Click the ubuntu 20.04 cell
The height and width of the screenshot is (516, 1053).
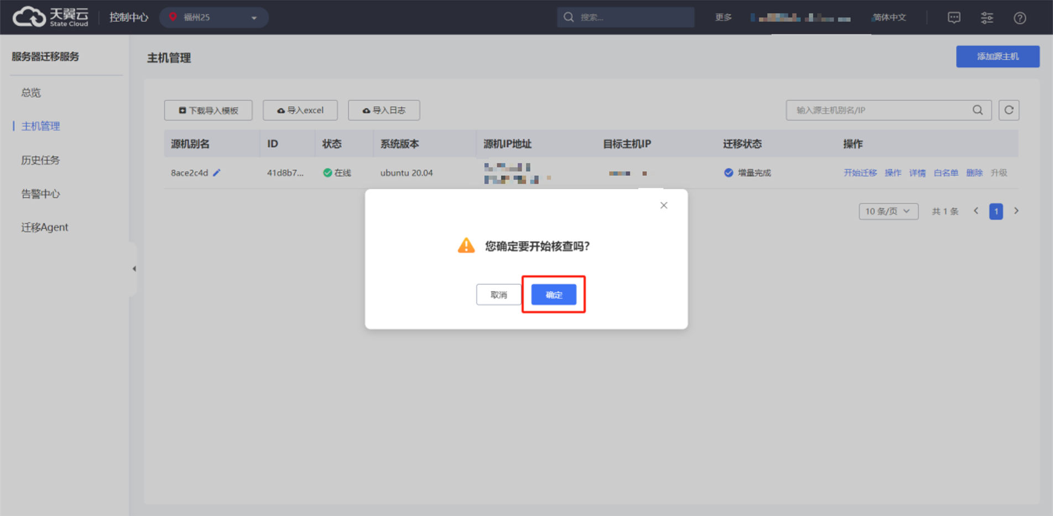406,173
